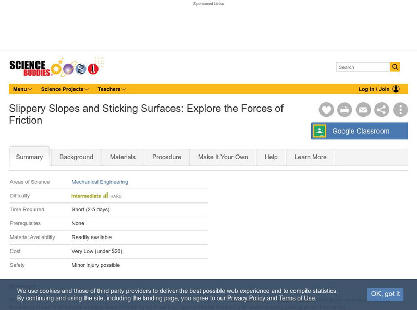417x310 pixels.
Task: Select the Procedure tab
Action: coord(167,157)
